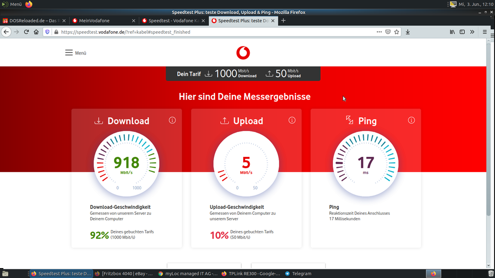The width and height of the screenshot is (495, 278).
Task: Expand more toolbar tools chevron
Action: coord(472,32)
